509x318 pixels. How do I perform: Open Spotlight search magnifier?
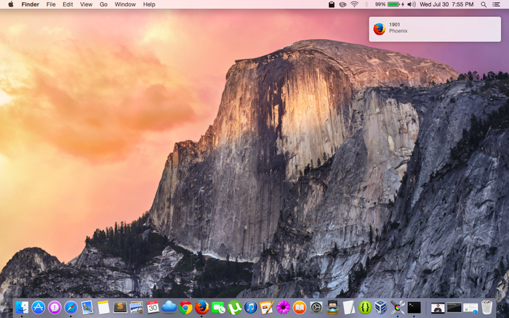pos(484,4)
